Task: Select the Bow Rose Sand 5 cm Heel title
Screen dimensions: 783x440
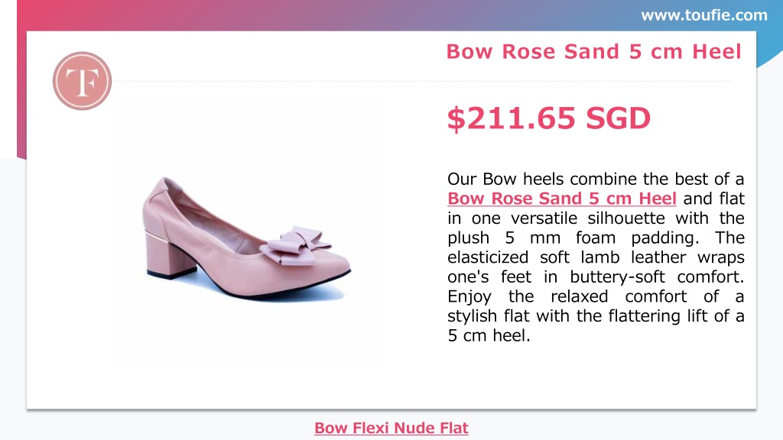Action: pos(593,51)
